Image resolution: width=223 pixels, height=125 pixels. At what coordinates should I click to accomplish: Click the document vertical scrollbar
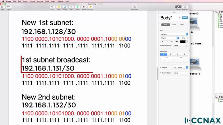tap(157, 73)
